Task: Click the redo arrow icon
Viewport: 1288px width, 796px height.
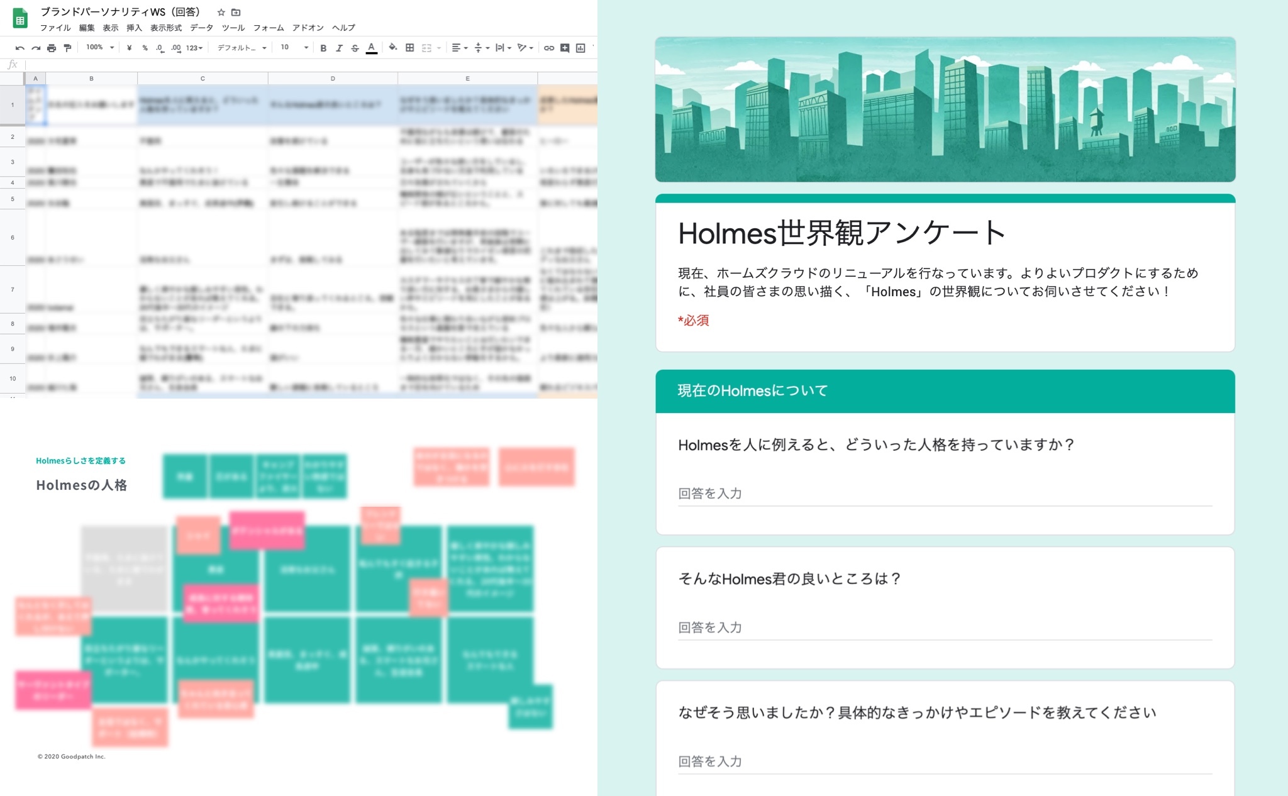Action: [x=36, y=48]
